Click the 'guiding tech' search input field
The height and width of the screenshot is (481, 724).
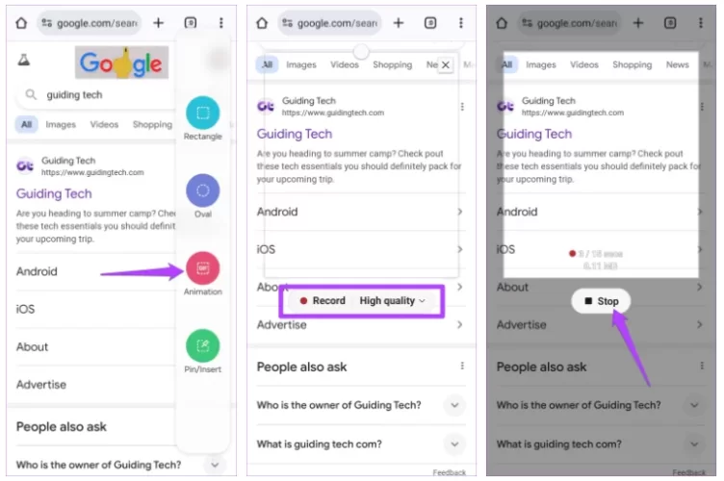click(x=96, y=95)
